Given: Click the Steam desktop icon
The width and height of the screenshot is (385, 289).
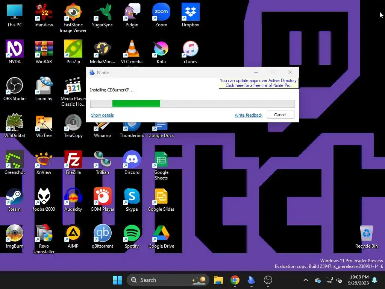Looking at the screenshot, I should (x=15, y=199).
